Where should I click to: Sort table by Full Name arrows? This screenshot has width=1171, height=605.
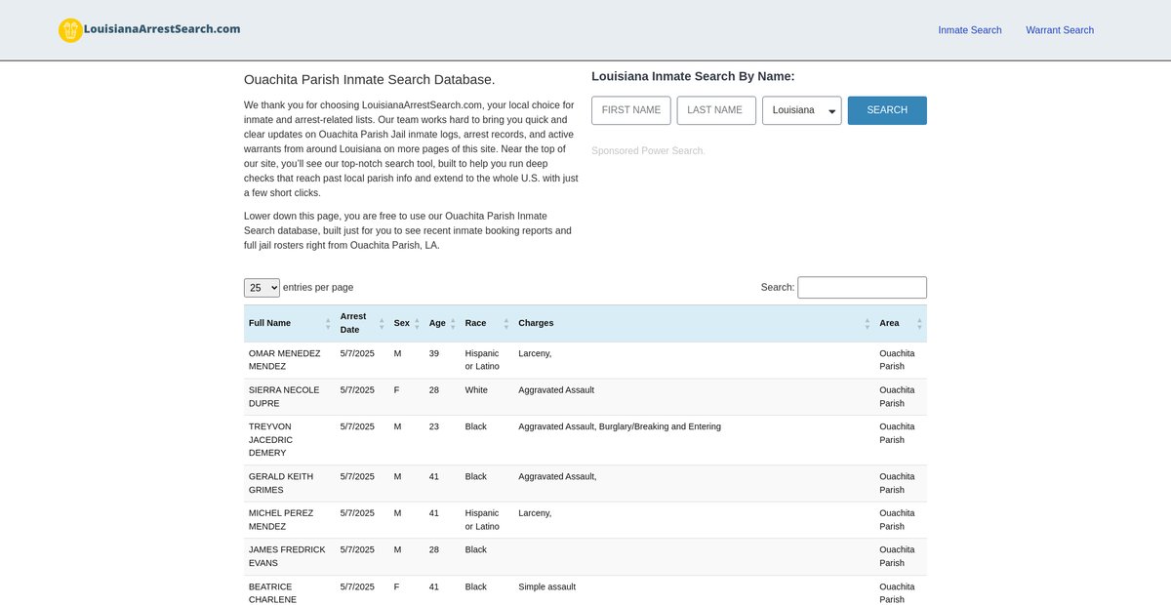coord(328,323)
